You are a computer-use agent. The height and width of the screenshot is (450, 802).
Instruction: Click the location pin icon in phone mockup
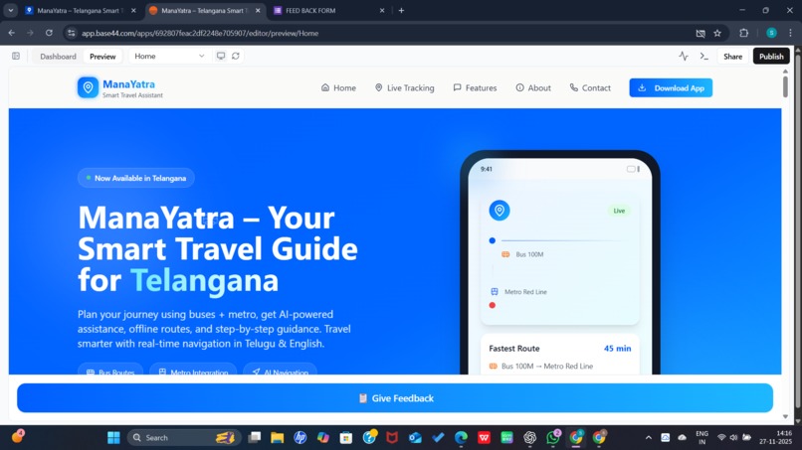pos(500,210)
